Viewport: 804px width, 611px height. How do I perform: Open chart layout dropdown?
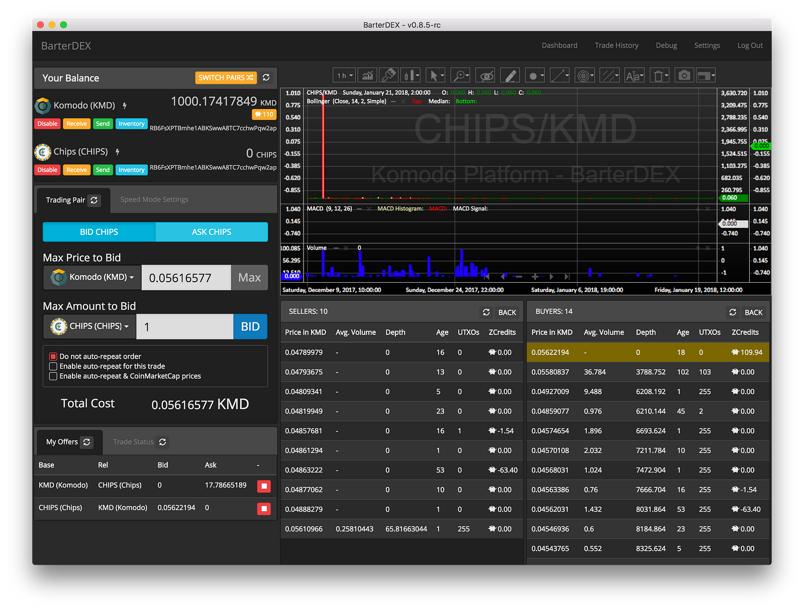(706, 75)
